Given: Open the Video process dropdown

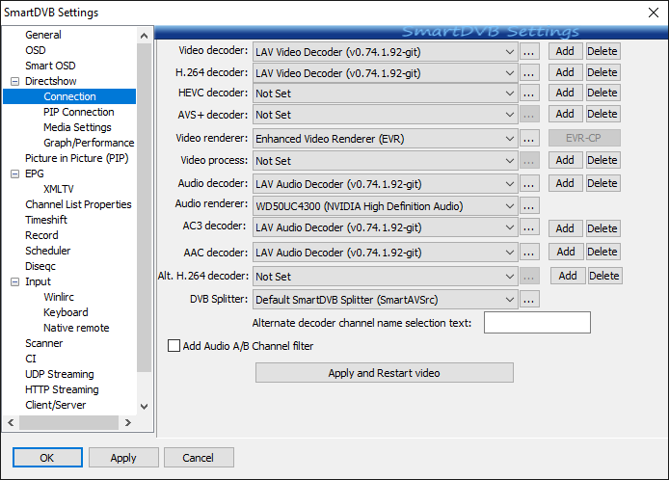Looking at the screenshot, I should pyautogui.click(x=385, y=161).
